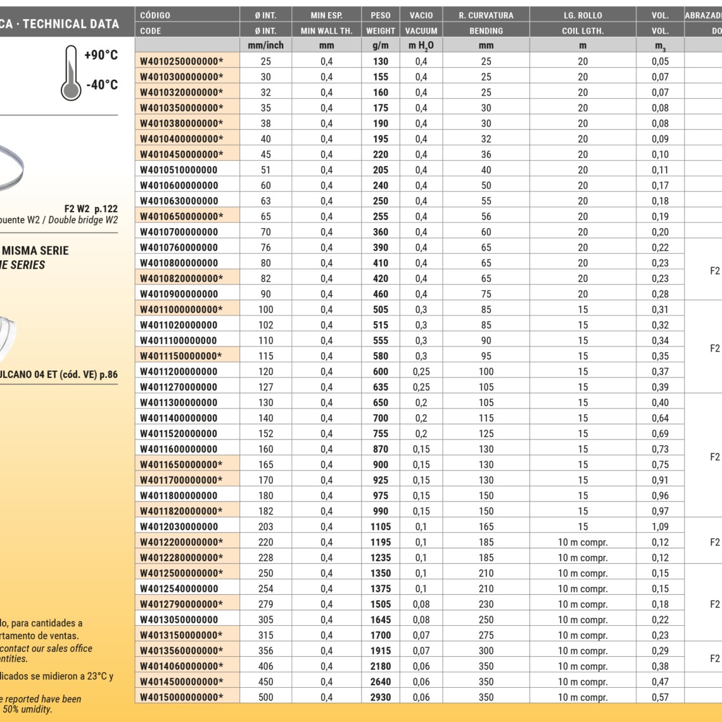
Task: Click the LG. ROLLO column header
Action: pos(583,15)
